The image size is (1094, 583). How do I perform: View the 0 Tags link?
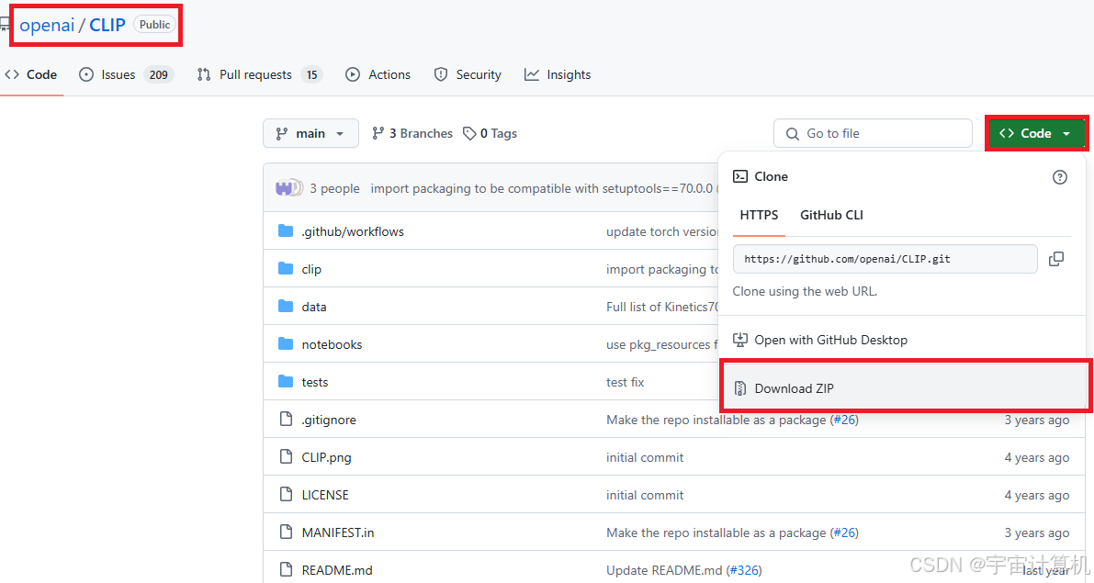coord(490,133)
